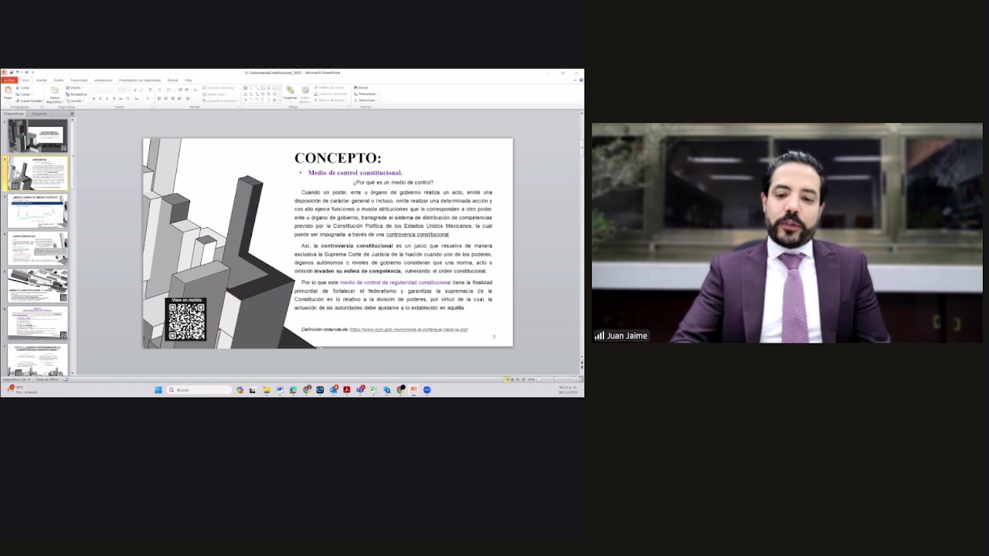Open the Diseño layout dropdown
Image resolution: width=989 pixels, height=556 pixels.
click(74, 88)
